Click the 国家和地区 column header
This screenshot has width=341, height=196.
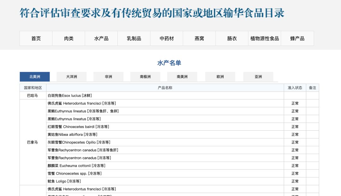33,88
